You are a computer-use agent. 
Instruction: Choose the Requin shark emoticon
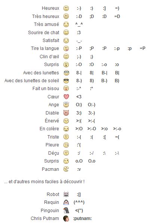coord(66,202)
